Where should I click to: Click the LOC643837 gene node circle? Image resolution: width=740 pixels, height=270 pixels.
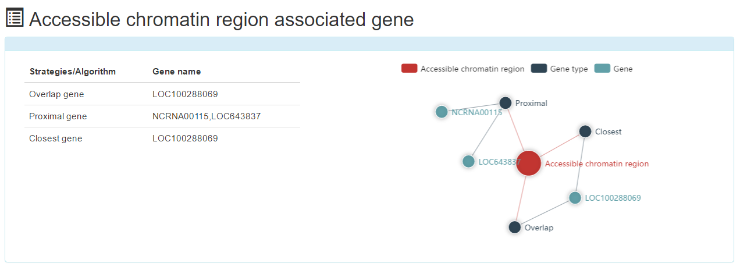pos(468,161)
